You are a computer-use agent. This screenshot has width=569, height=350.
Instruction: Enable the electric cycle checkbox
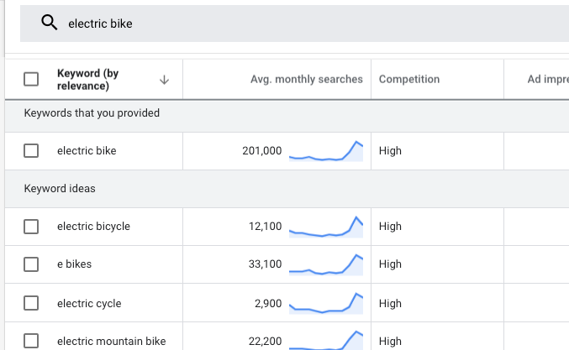coord(31,303)
